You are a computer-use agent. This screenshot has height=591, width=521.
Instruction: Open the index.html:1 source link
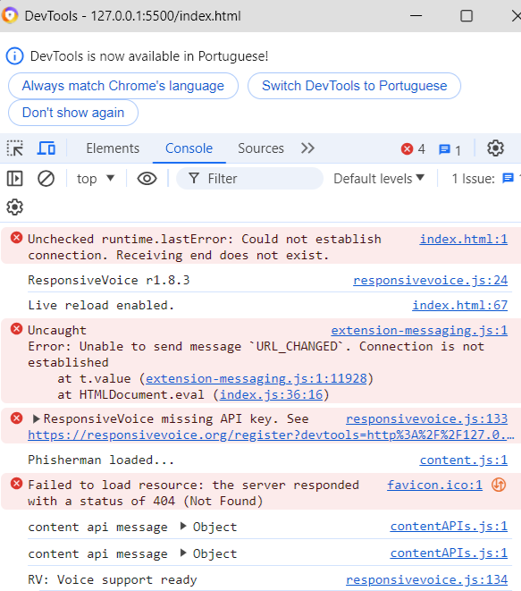click(464, 239)
